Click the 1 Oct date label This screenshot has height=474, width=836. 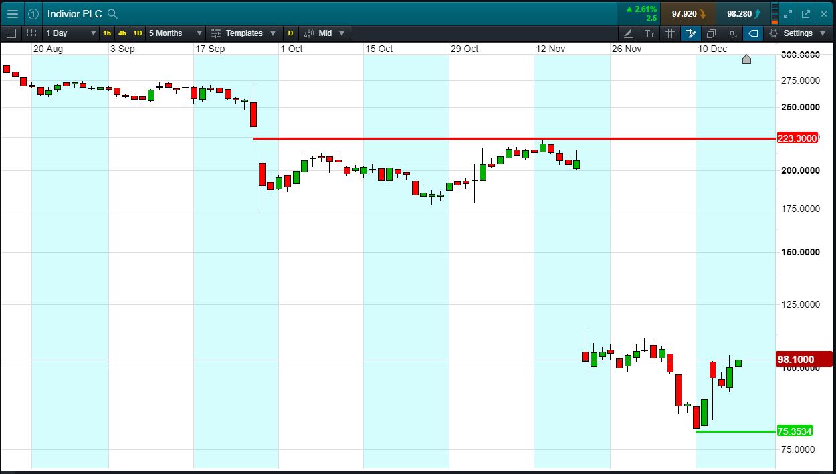pyautogui.click(x=292, y=49)
